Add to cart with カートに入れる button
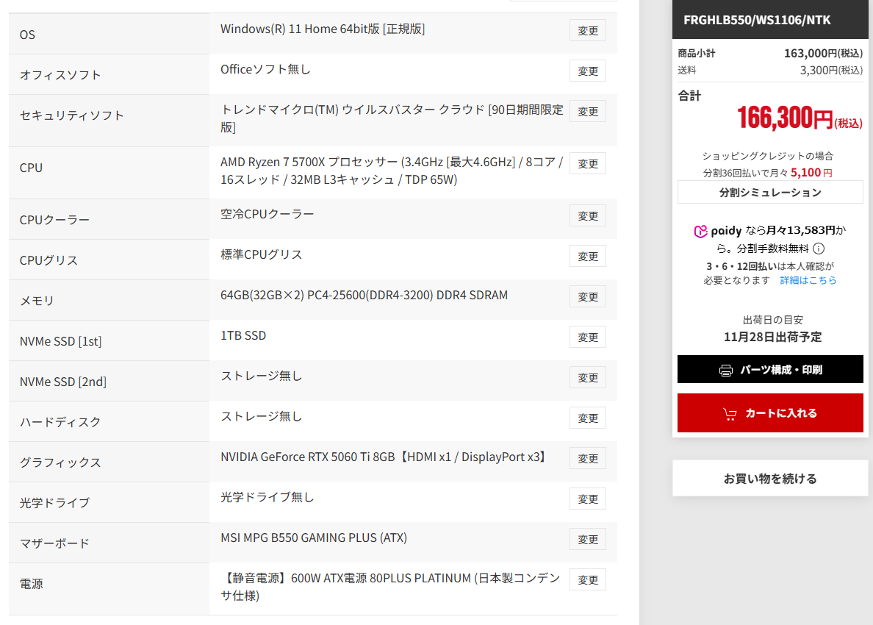 pos(770,413)
